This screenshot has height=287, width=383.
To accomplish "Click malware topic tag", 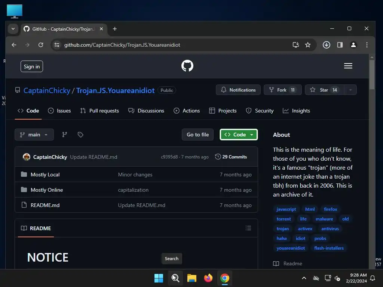I will pyautogui.click(x=324, y=219).
